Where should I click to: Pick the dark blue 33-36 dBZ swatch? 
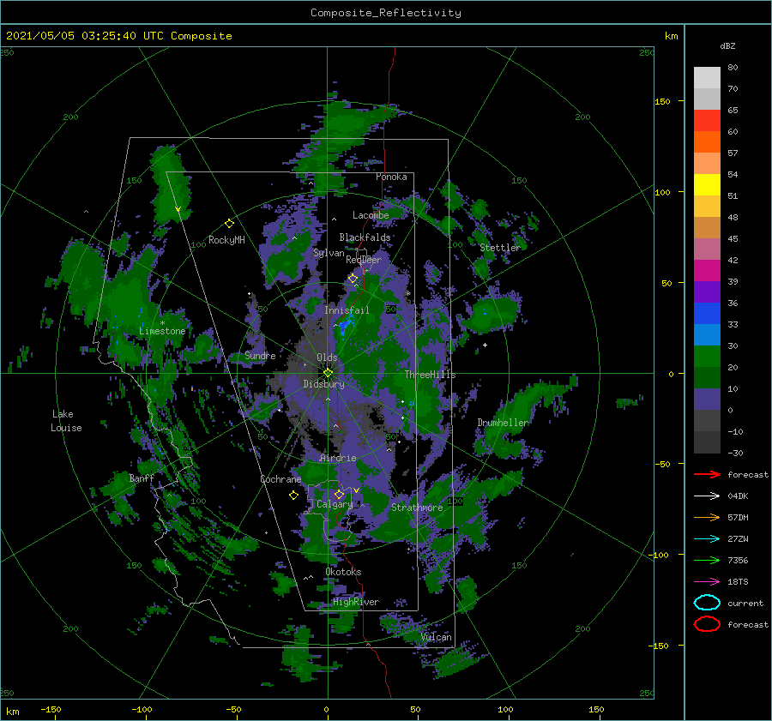click(x=707, y=313)
